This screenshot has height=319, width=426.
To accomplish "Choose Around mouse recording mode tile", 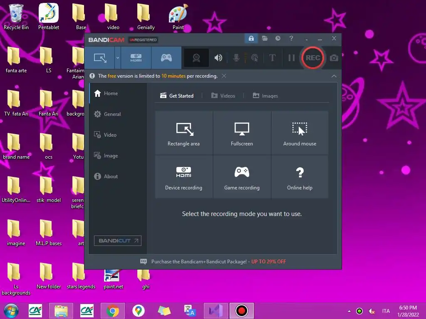I will 300,133.
